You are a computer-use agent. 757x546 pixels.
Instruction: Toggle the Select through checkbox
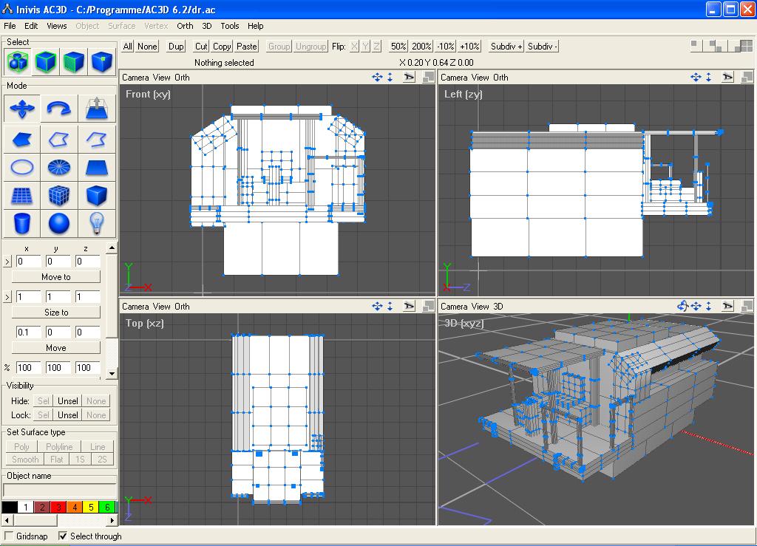point(63,536)
